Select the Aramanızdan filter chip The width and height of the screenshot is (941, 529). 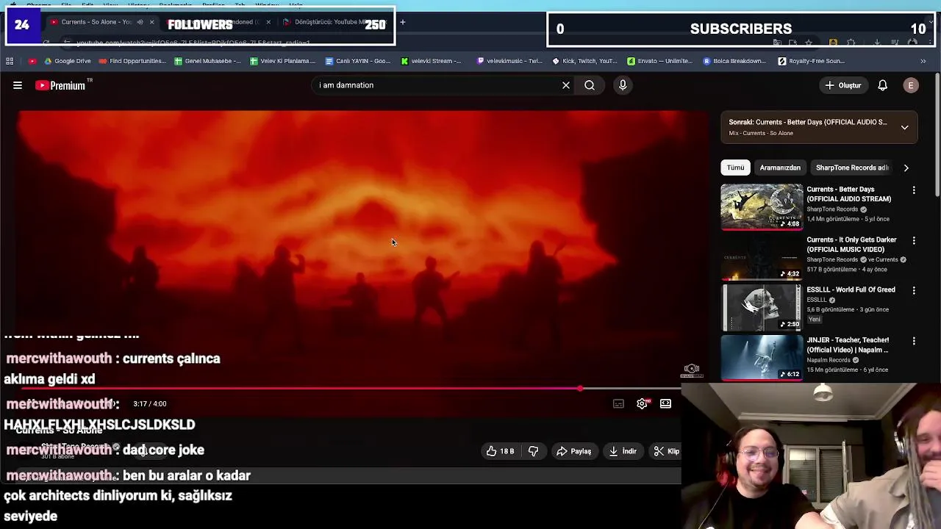click(x=780, y=168)
